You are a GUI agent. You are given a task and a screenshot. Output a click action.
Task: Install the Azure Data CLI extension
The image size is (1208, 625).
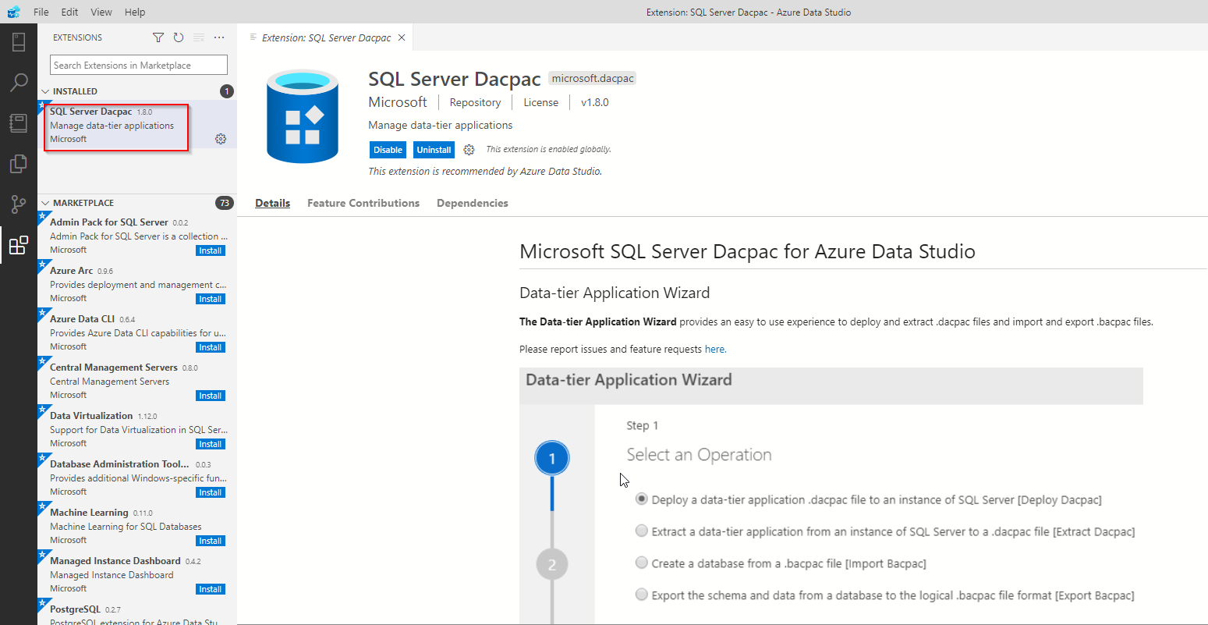pyautogui.click(x=211, y=347)
